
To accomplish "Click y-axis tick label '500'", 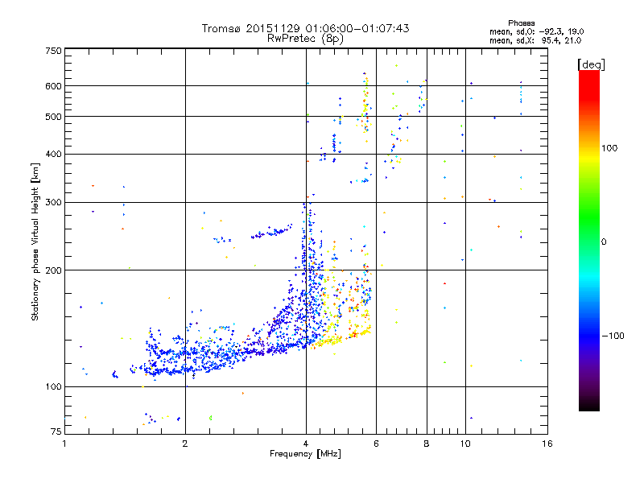I will pyautogui.click(x=53, y=117).
